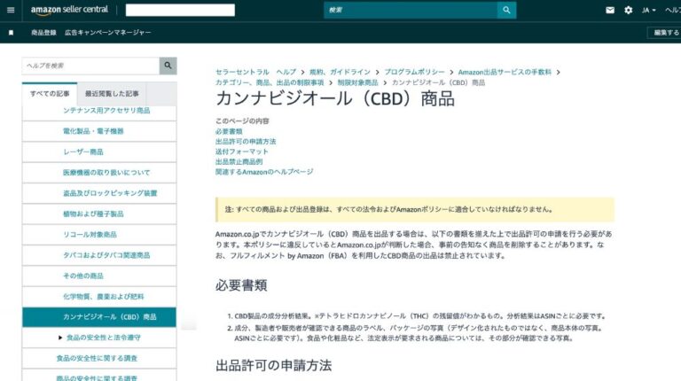Click the top search magnifier button
Viewport: 681px width, 381px height.
click(x=506, y=10)
